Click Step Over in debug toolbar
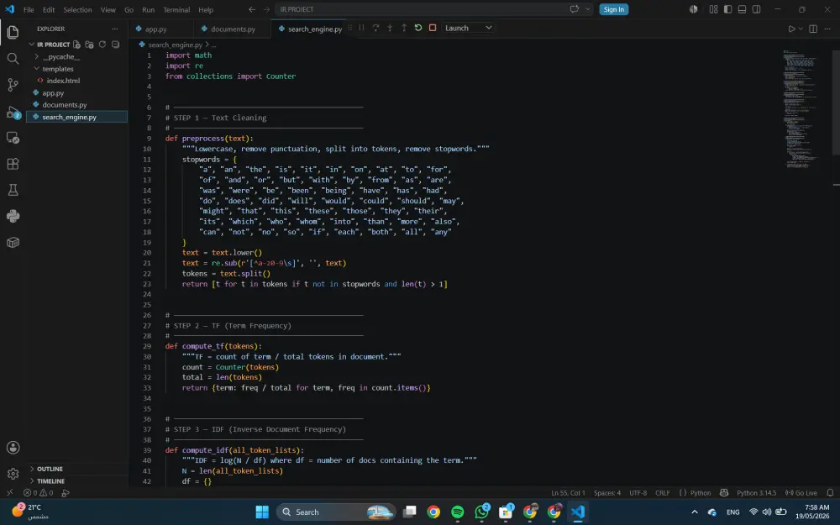 [375, 28]
